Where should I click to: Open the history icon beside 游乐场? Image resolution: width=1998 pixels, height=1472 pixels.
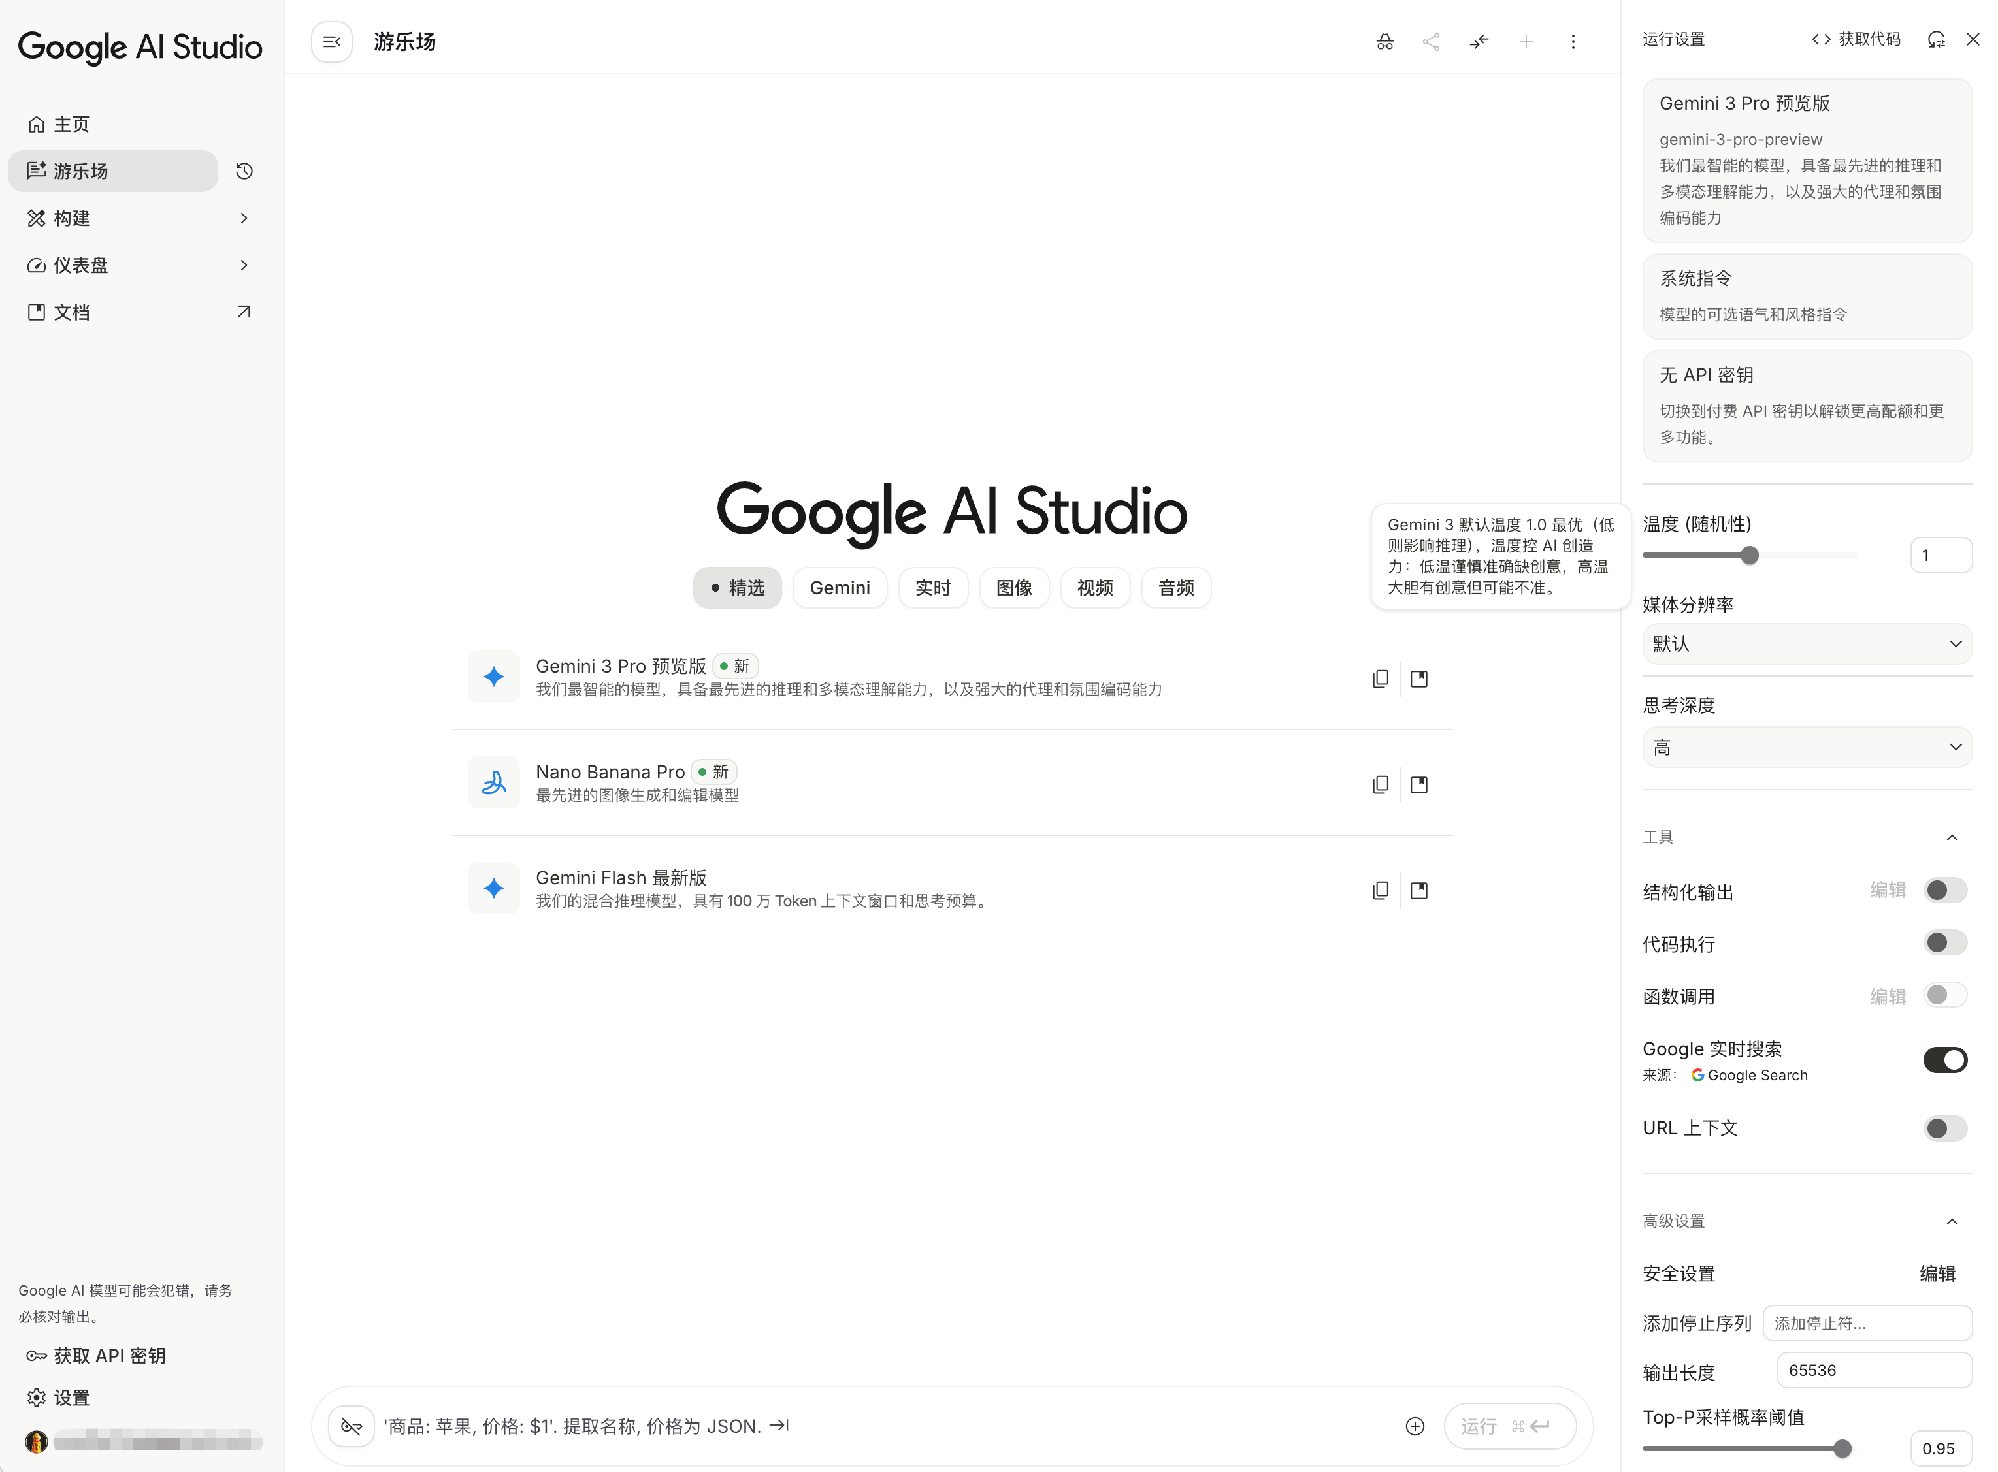pyautogui.click(x=244, y=171)
